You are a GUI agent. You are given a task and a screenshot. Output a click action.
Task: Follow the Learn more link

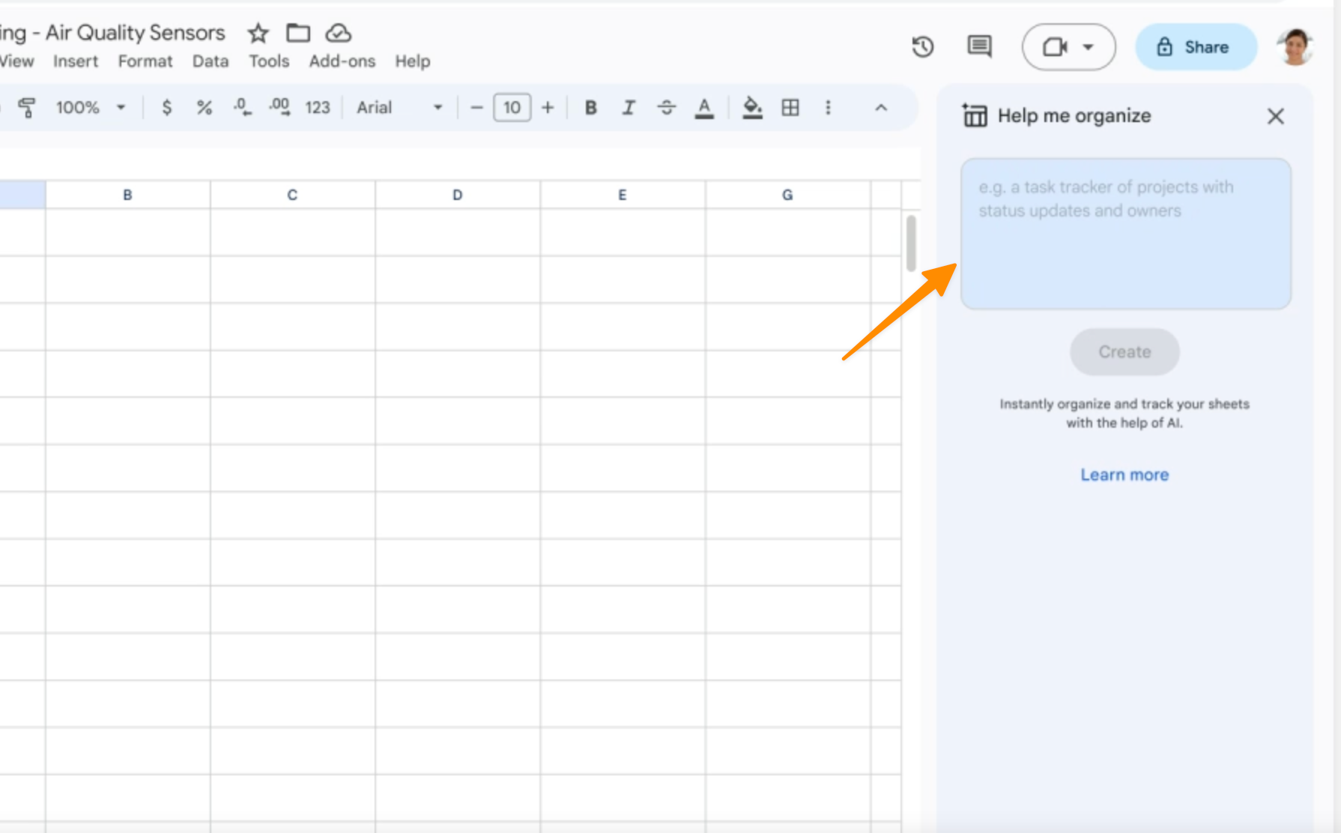(1124, 475)
